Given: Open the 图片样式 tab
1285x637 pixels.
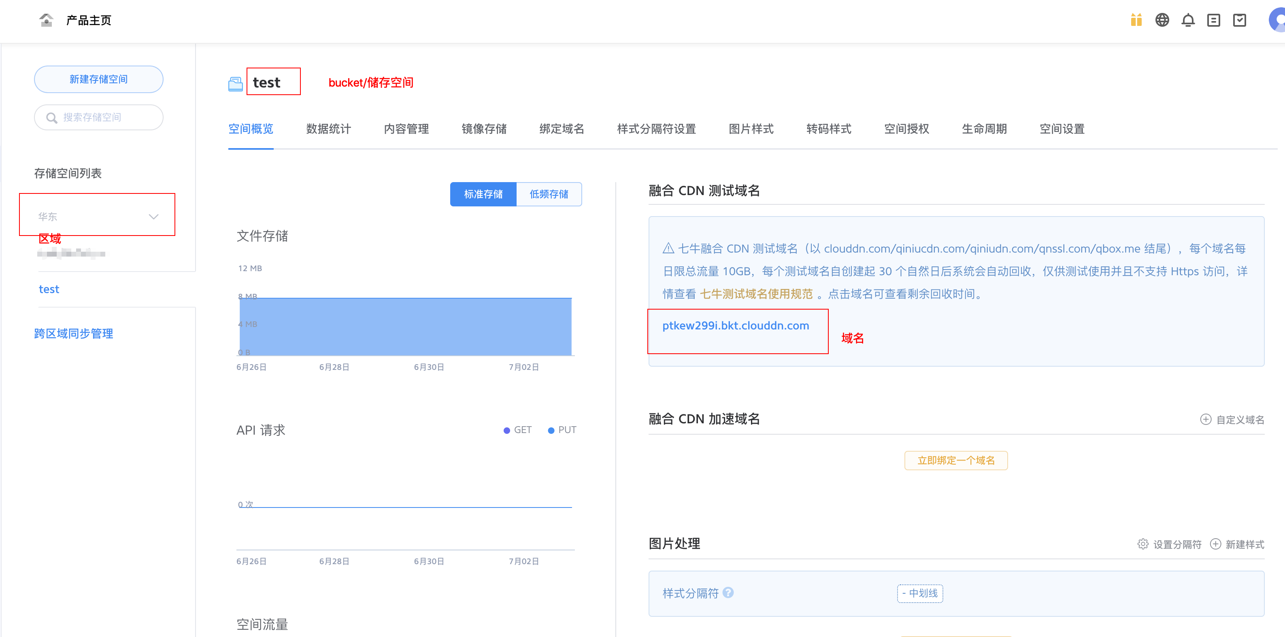Looking at the screenshot, I should pos(751,129).
